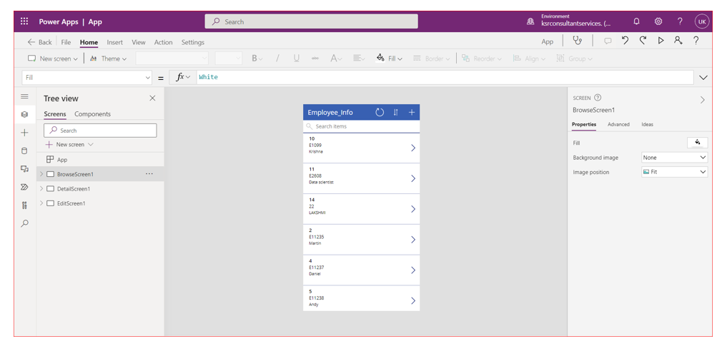Viewport: 727px width, 351px height.
Task: Open the File menu
Action: (66, 42)
